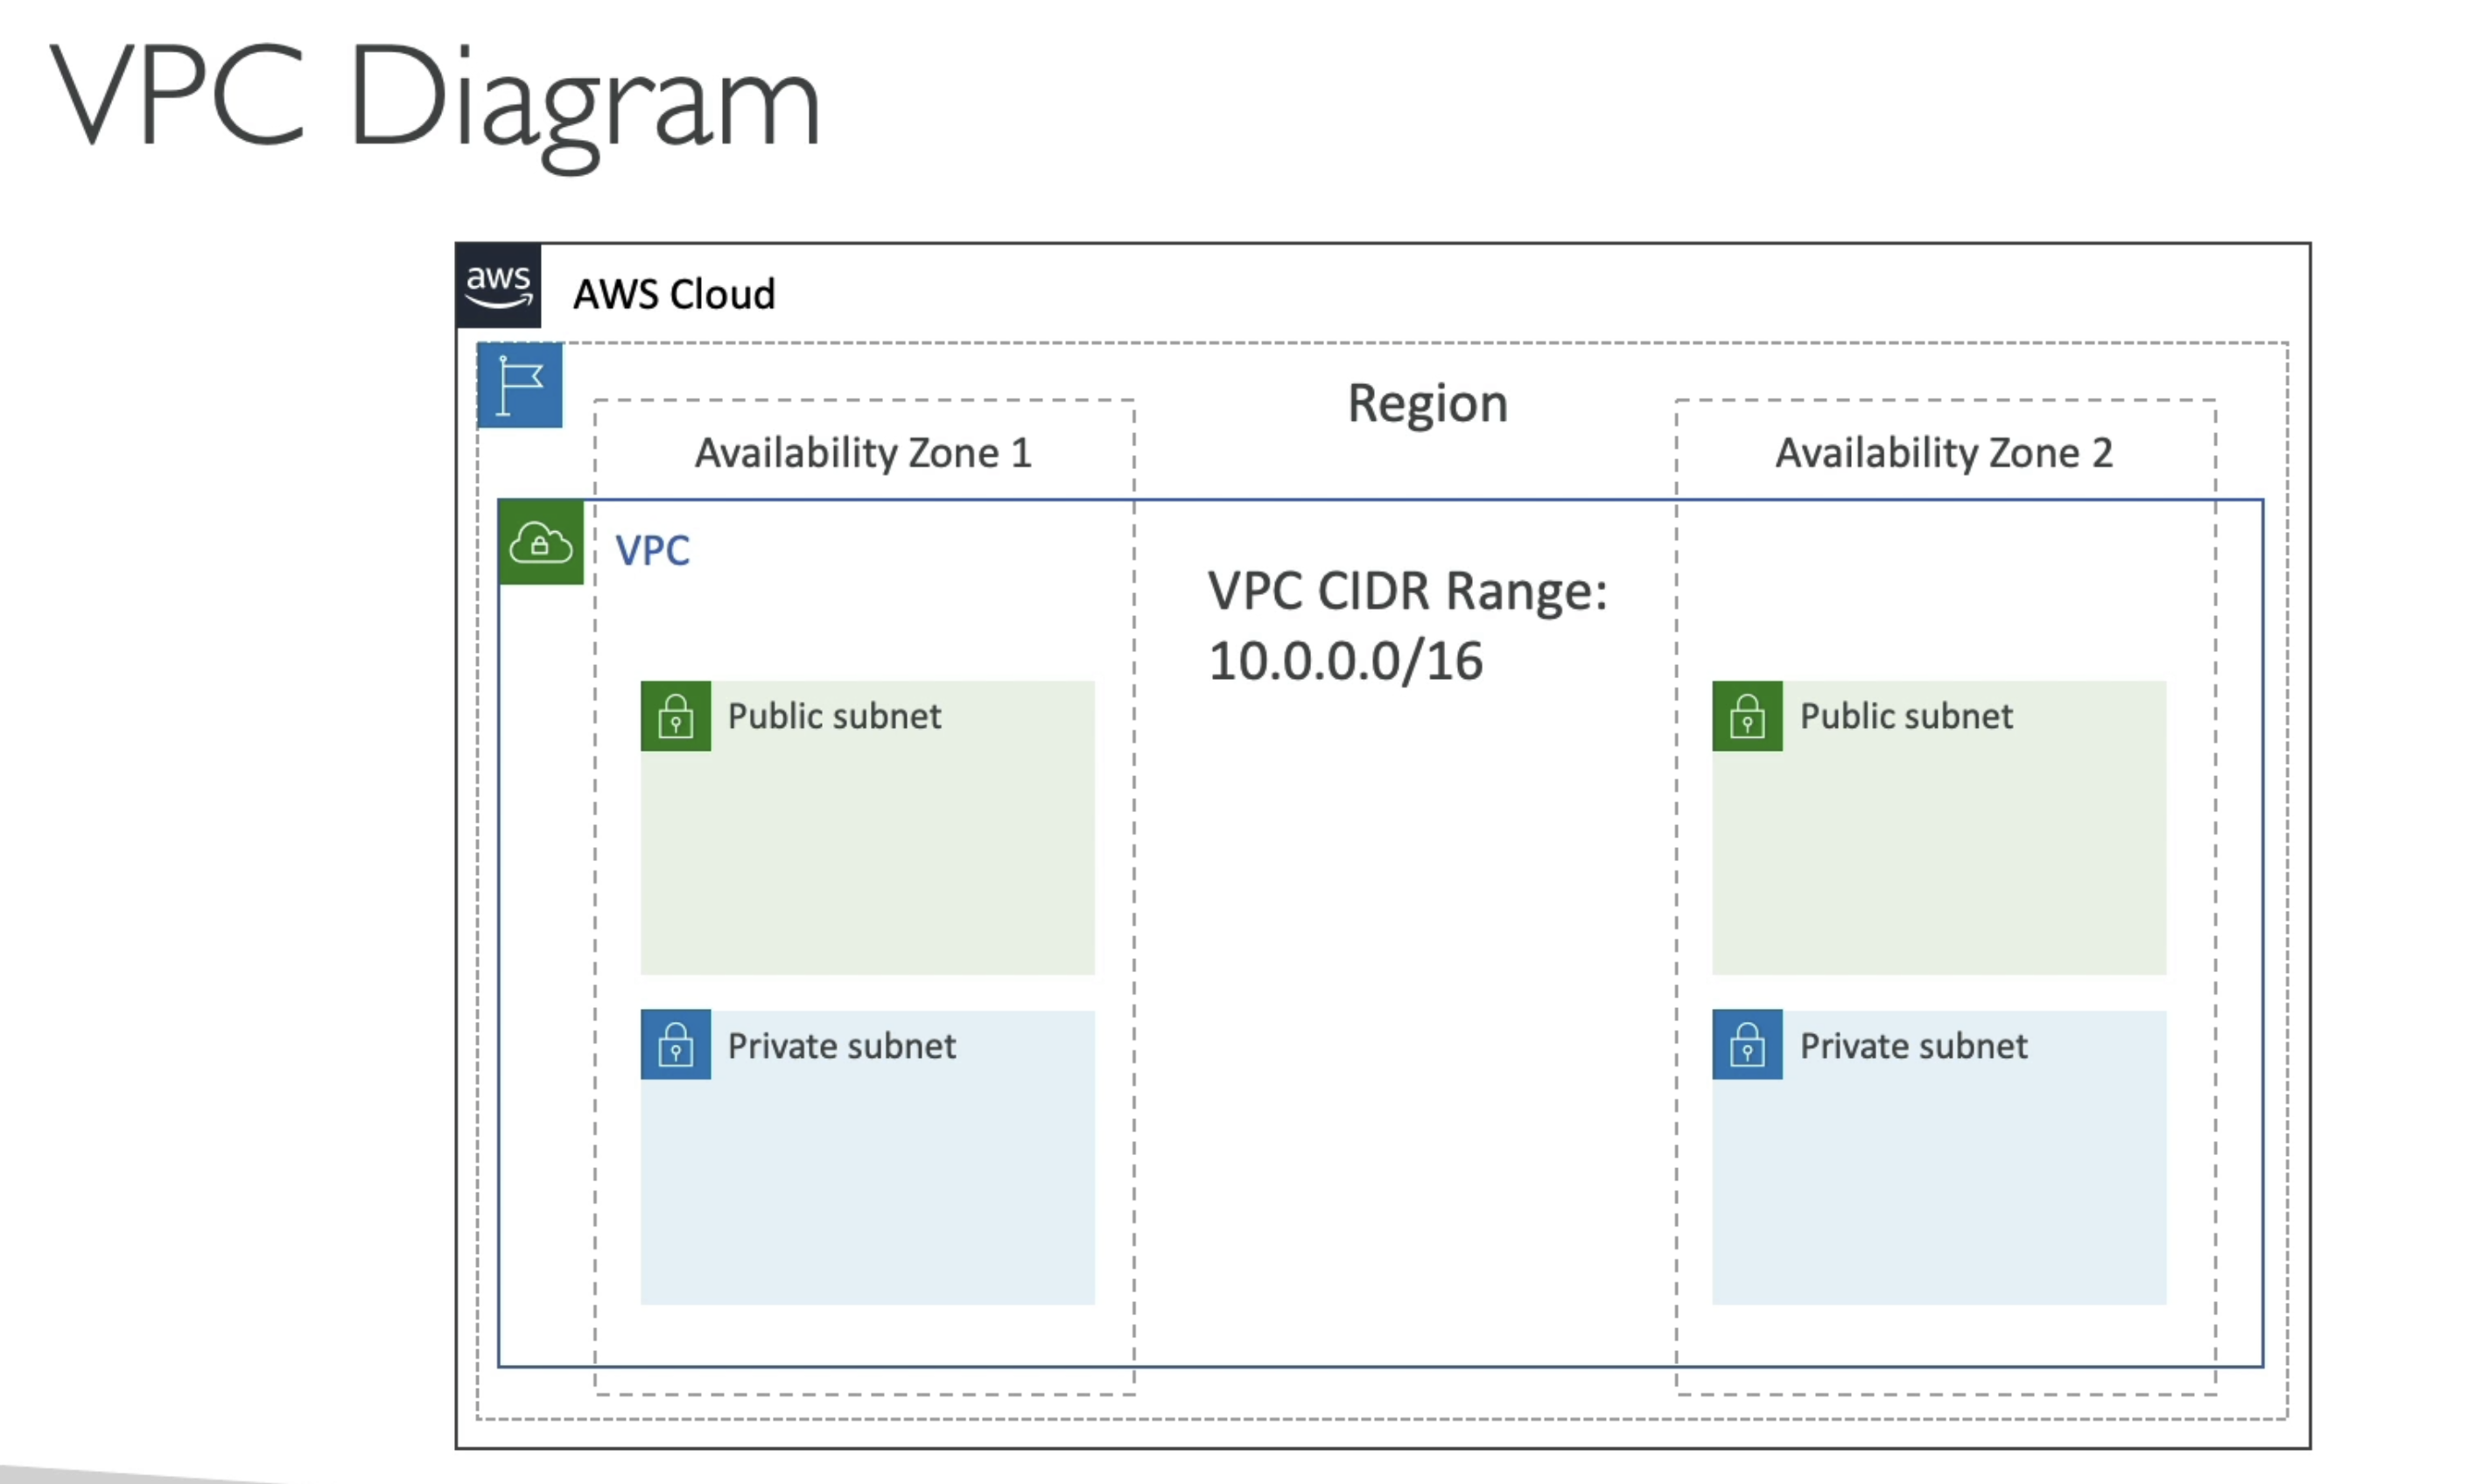Click the "Availability Zone 2" heading
2482x1484 pixels.
pos(1943,453)
